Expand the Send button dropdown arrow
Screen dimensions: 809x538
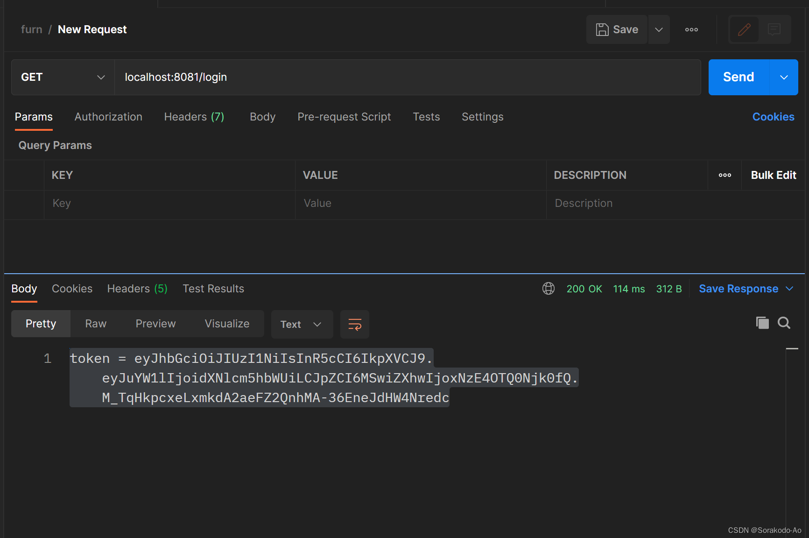784,77
